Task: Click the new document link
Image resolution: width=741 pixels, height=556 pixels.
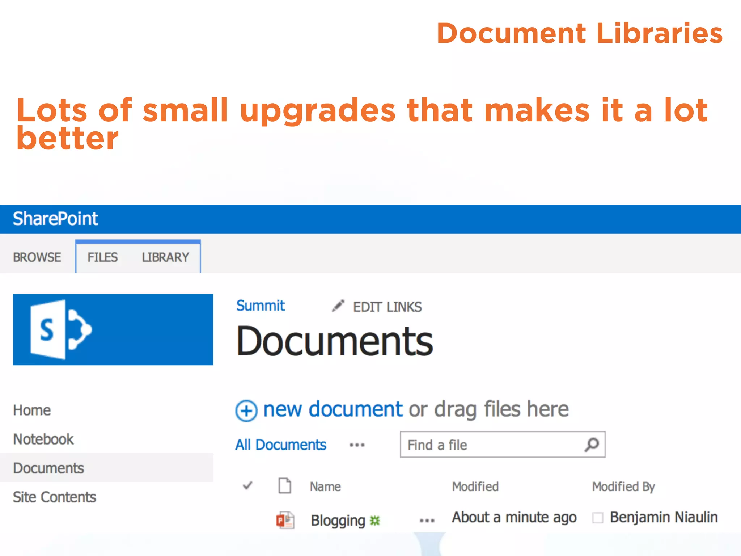Action: pos(333,409)
